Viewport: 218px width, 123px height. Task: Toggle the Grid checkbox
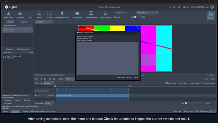pos(194,111)
